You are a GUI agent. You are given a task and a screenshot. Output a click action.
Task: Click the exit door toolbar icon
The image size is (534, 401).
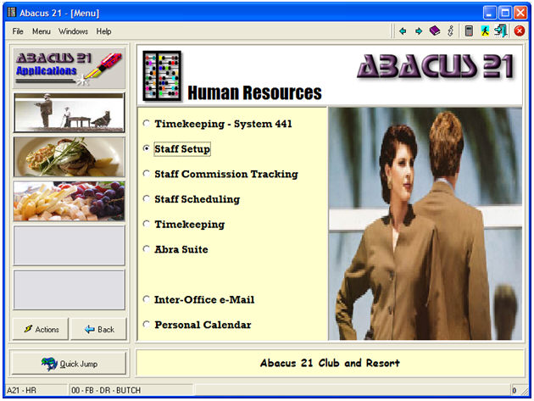point(501,31)
